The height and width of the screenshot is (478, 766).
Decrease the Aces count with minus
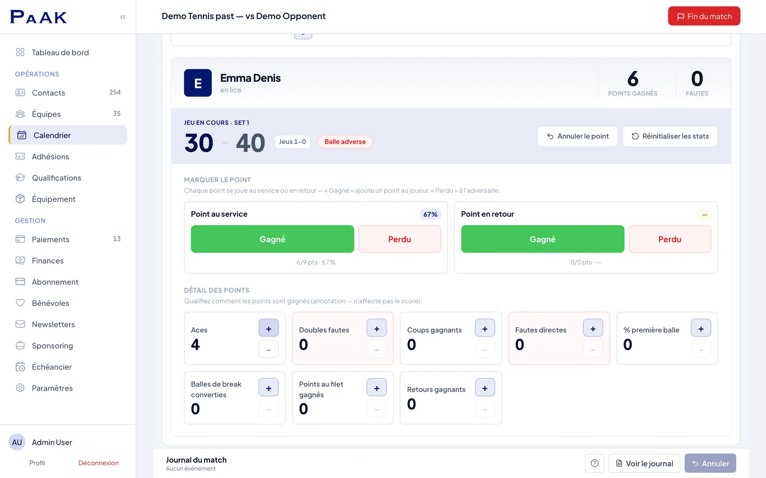point(268,349)
